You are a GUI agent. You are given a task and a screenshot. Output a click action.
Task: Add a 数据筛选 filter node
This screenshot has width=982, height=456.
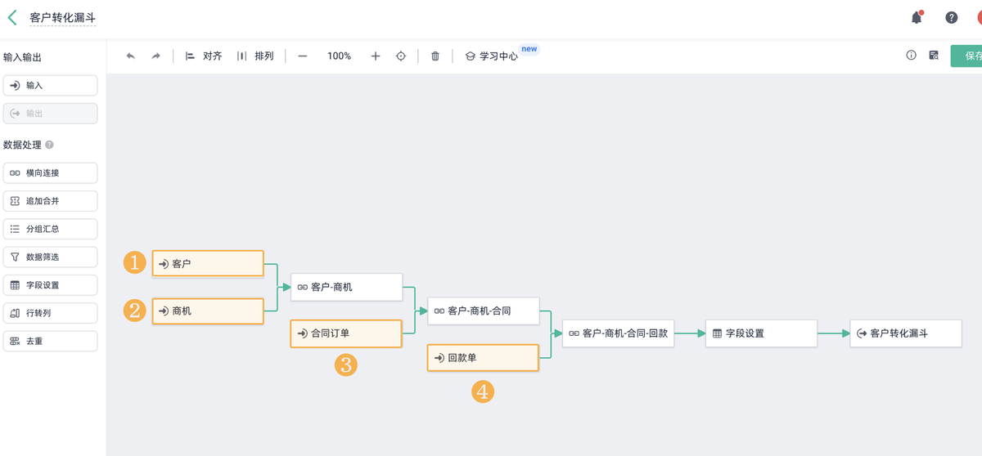(51, 257)
